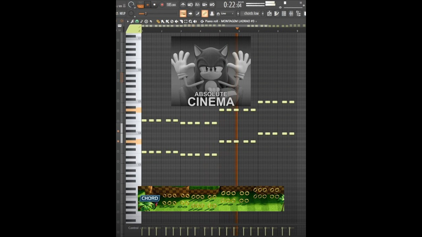This screenshot has width=422, height=237.
Task: Click the global snap magnet icon
Action: 218,14
